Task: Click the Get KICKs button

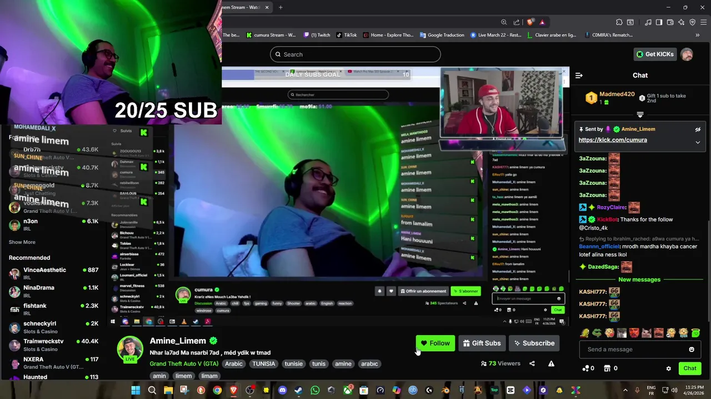Action: pyautogui.click(x=655, y=54)
